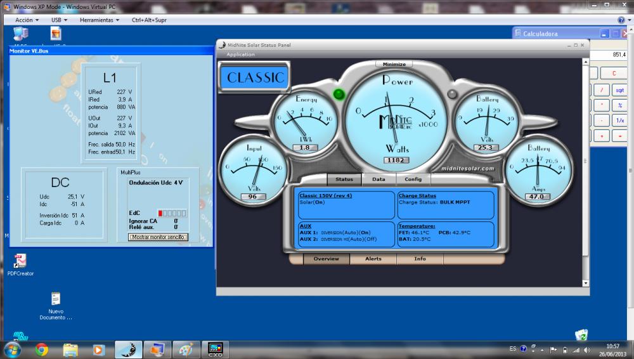Click the midnitesolar.com link
Image resolution: width=634 pixels, height=359 pixels.
pos(468,168)
